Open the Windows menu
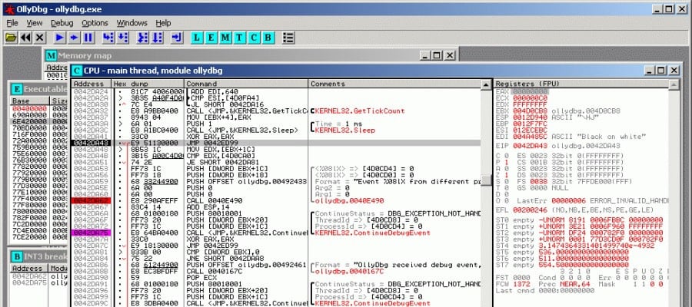The image size is (692, 307). click(131, 23)
